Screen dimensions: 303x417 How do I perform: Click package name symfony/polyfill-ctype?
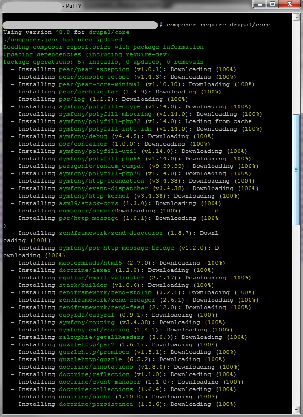tap(100, 106)
